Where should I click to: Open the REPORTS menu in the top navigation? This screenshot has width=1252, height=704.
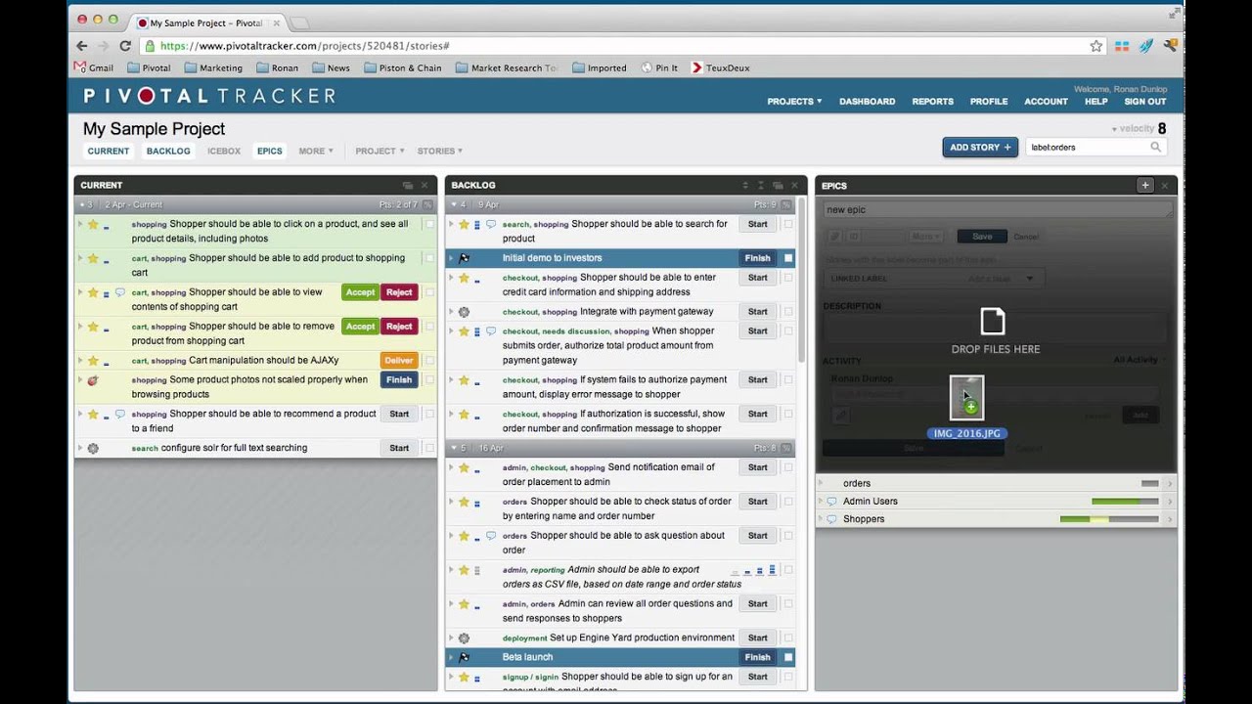point(932,101)
